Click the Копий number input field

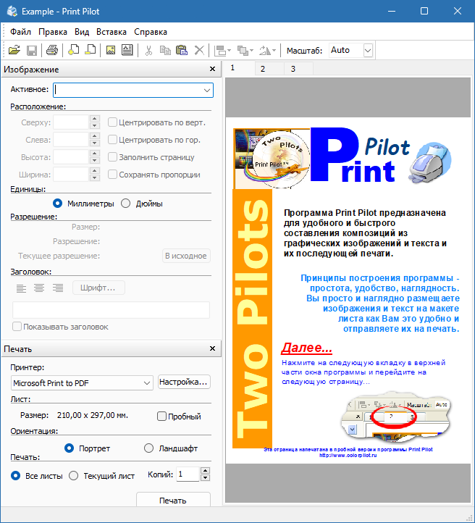188,474
